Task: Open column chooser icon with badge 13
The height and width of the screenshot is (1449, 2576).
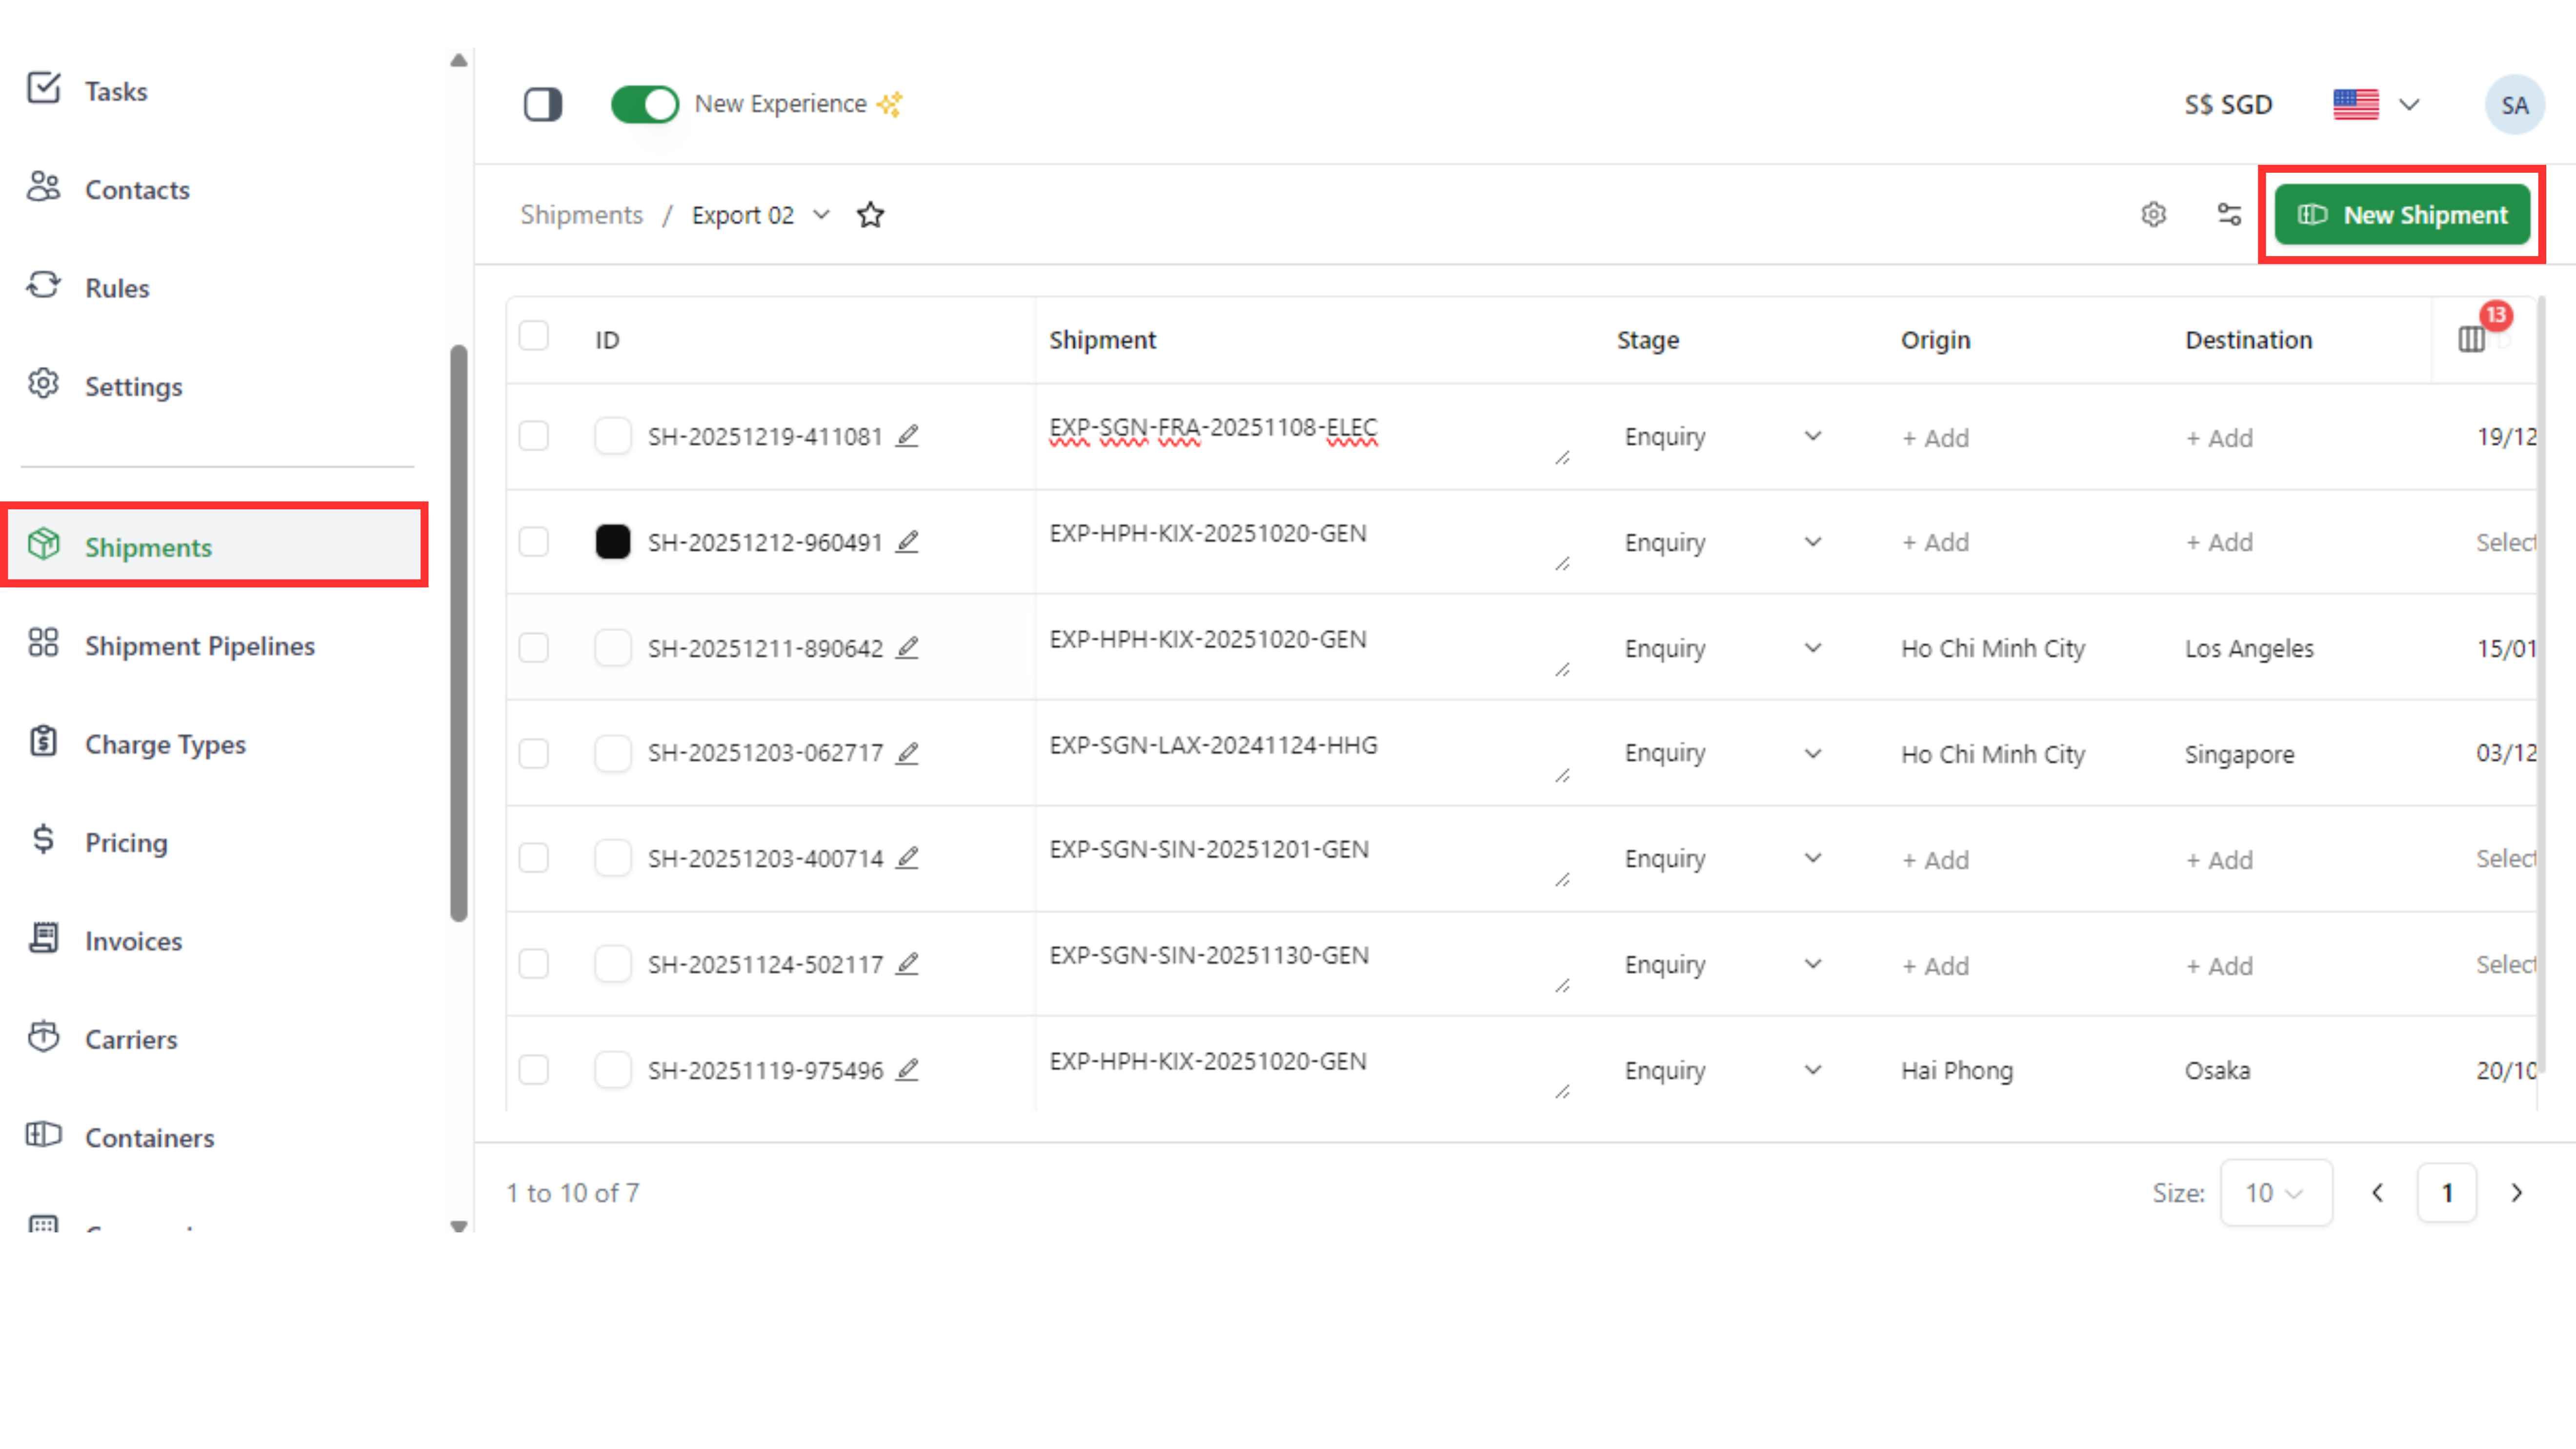Action: (x=2471, y=339)
